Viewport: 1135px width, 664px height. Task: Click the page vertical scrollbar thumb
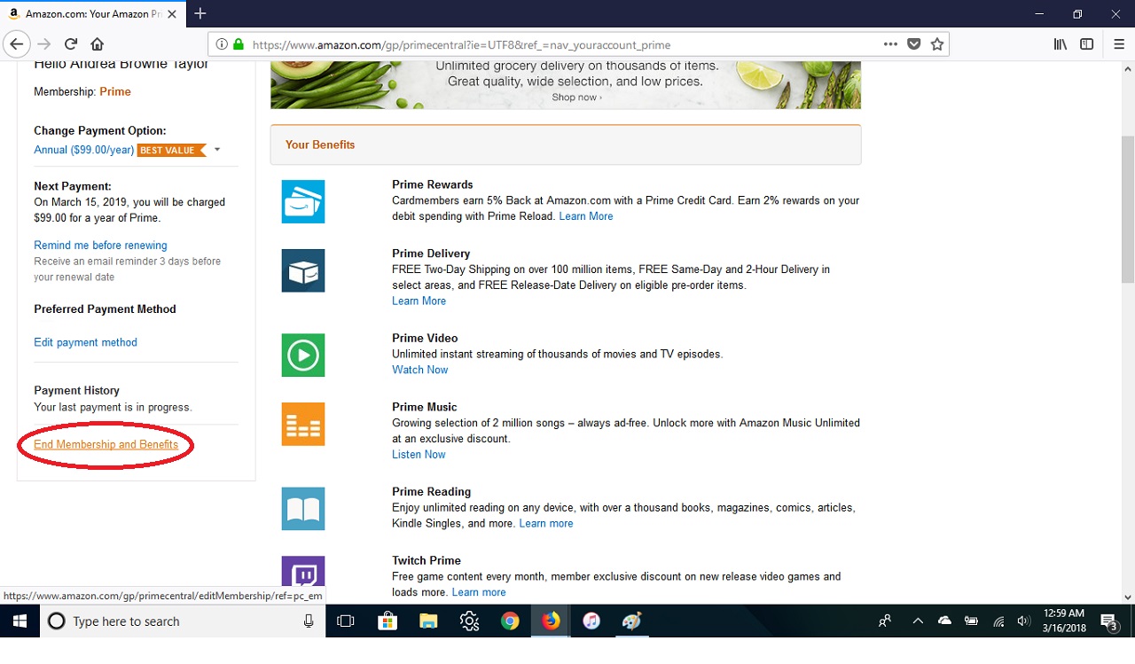pos(1127,210)
